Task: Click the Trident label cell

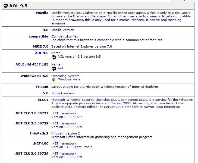Action: pyautogui.click(x=26, y=87)
